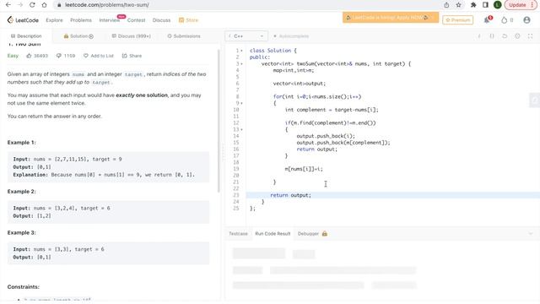Image resolution: width=540 pixels, height=304 pixels.
Task: Open the browser extensions puzzle icon
Action: [473, 5]
